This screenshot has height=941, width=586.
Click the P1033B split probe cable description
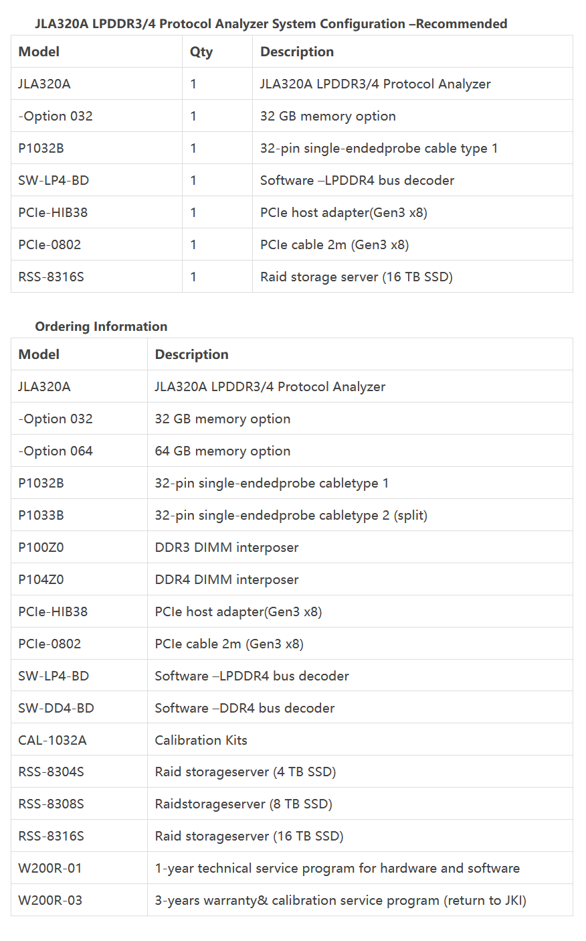[x=291, y=515]
